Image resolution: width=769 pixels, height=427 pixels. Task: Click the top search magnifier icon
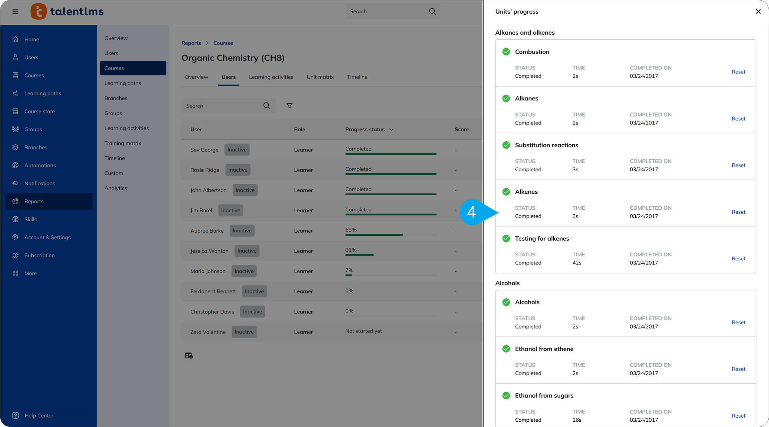[432, 11]
